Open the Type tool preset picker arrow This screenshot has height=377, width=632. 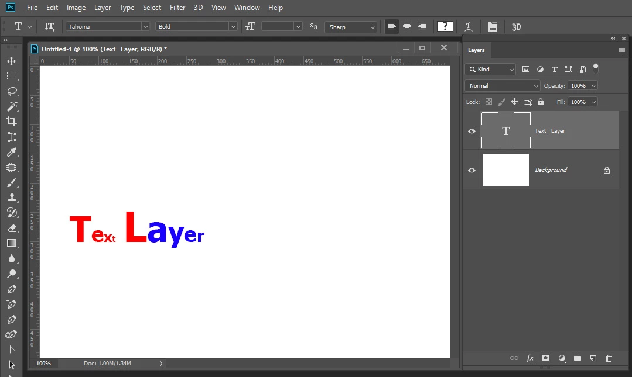pos(29,27)
